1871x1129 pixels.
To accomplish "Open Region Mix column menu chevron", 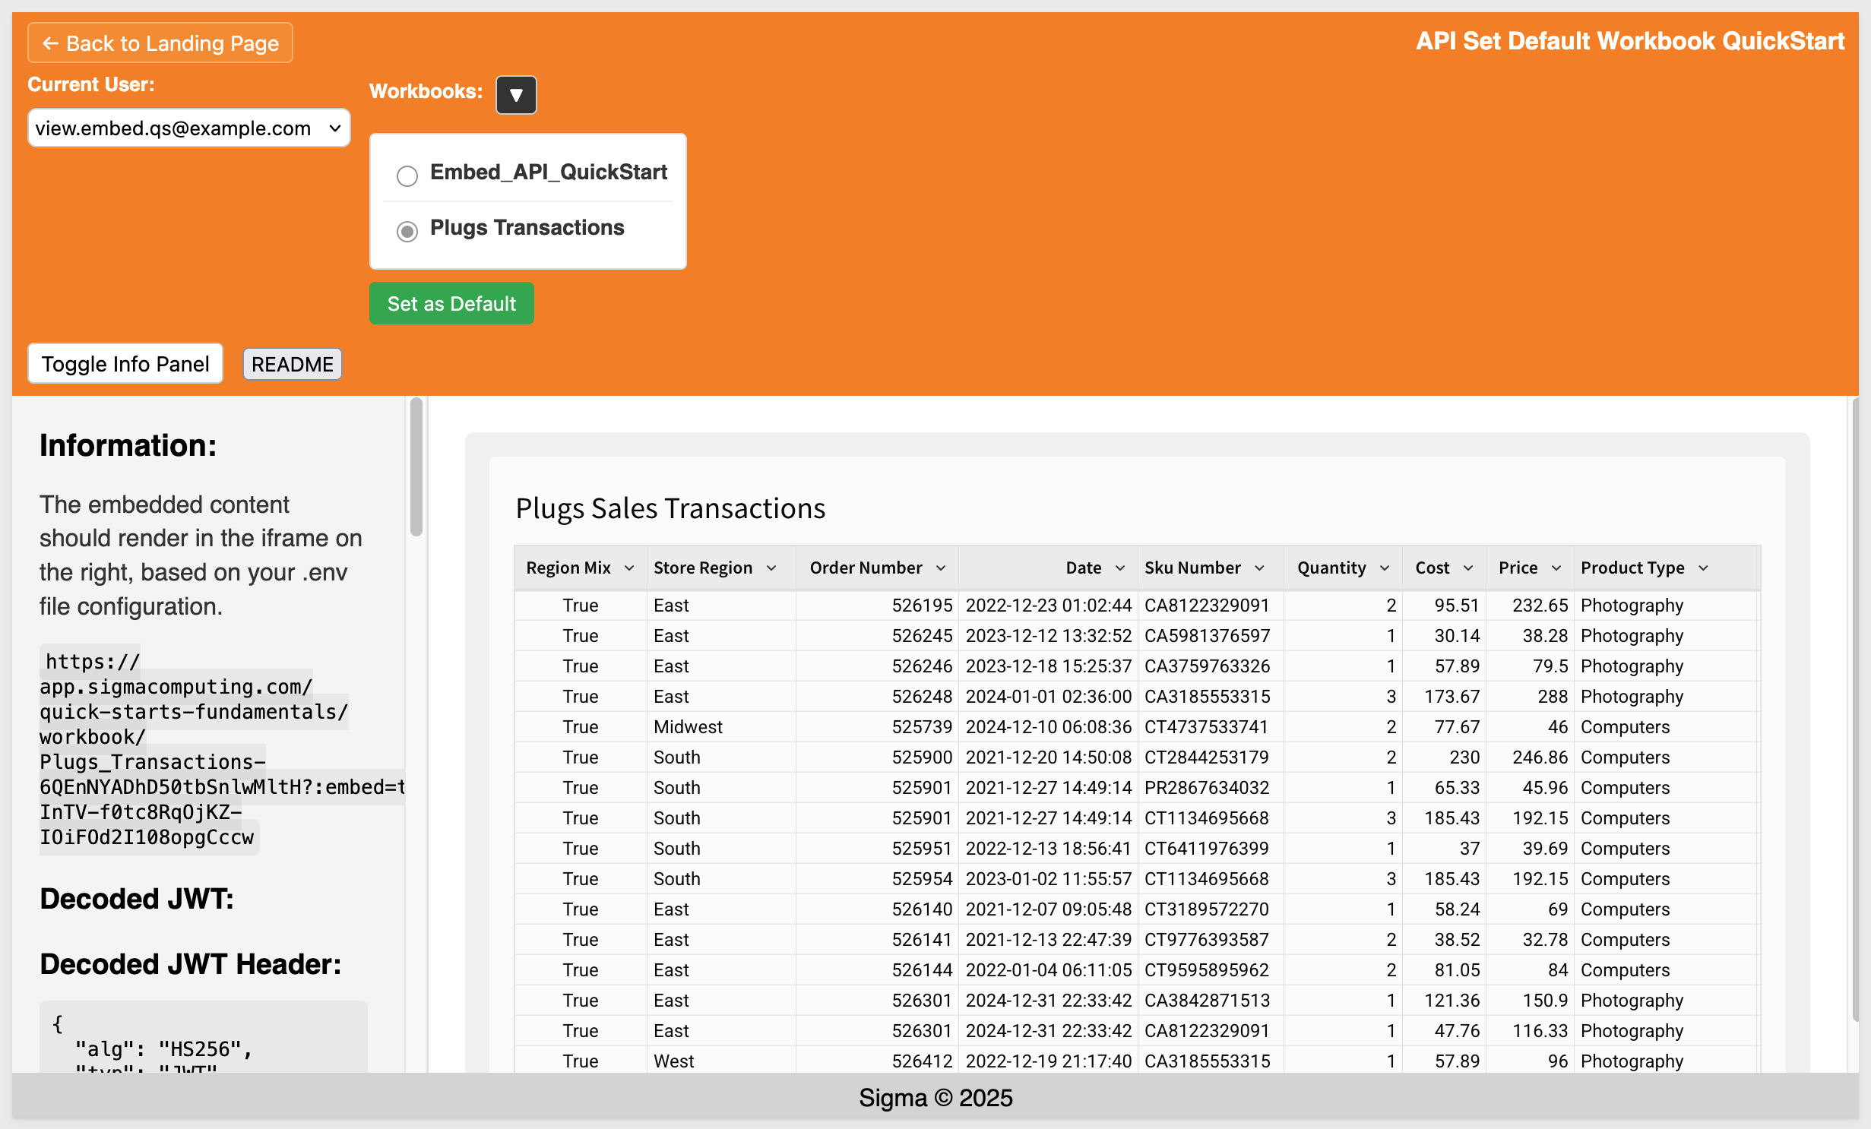I will coord(629,568).
